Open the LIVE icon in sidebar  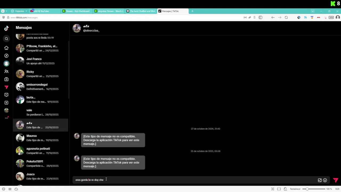point(6,79)
